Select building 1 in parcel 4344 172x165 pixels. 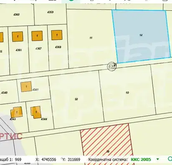(36, 112)
